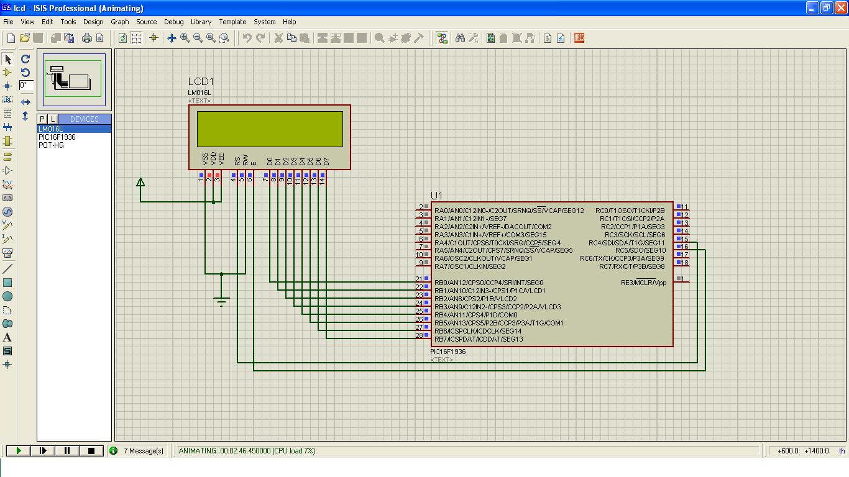The width and height of the screenshot is (849, 477).
Task: Select Current probe mode
Action: (7, 239)
